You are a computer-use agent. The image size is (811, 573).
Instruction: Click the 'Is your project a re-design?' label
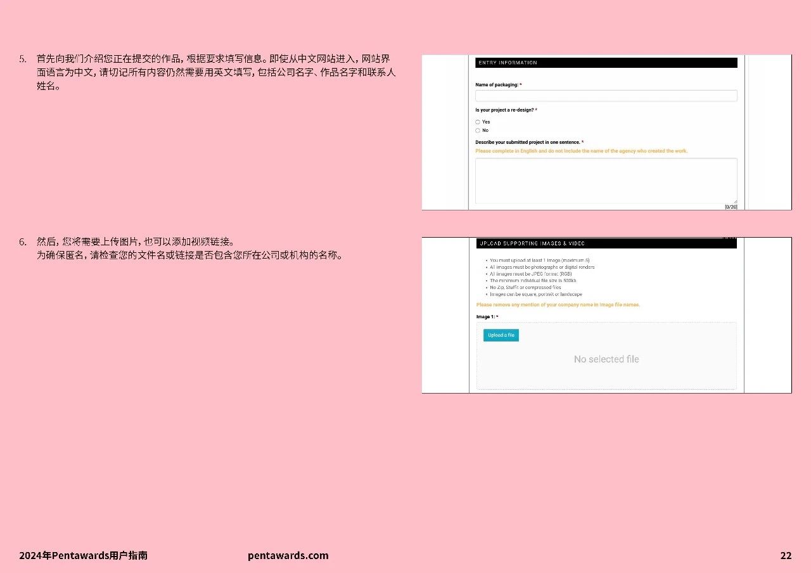coord(506,110)
